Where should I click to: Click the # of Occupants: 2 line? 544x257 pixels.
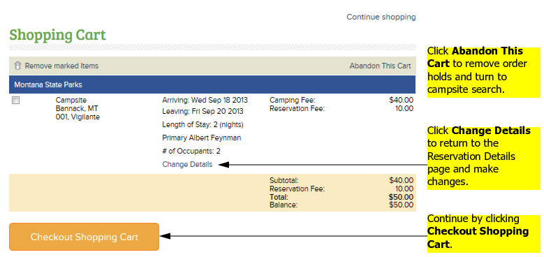tap(191, 152)
